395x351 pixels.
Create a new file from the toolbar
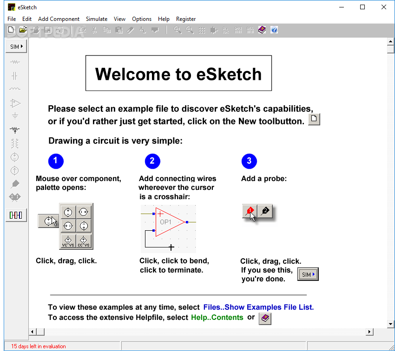[11, 30]
